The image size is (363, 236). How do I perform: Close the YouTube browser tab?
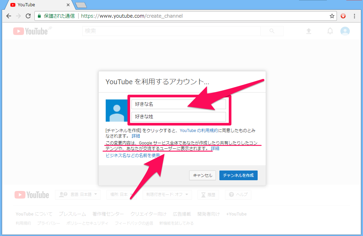(x=68, y=5)
